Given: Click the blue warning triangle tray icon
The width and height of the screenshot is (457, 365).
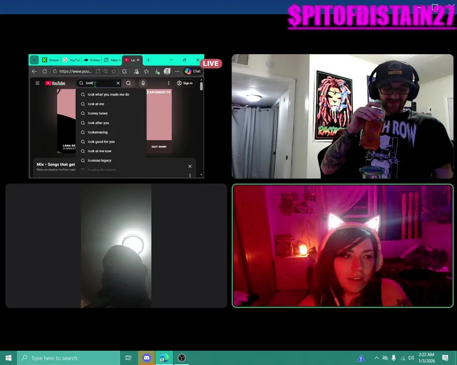Looking at the screenshot, I should (361, 358).
